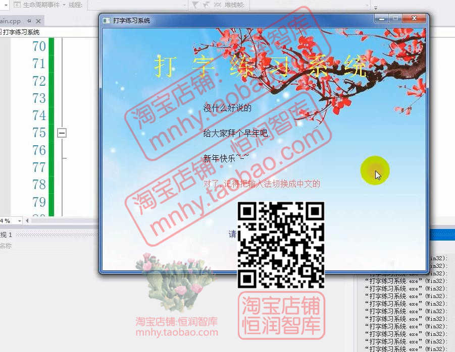Maximize the 打字练习系统 window
The width and height of the screenshot is (455, 352).
(395, 19)
